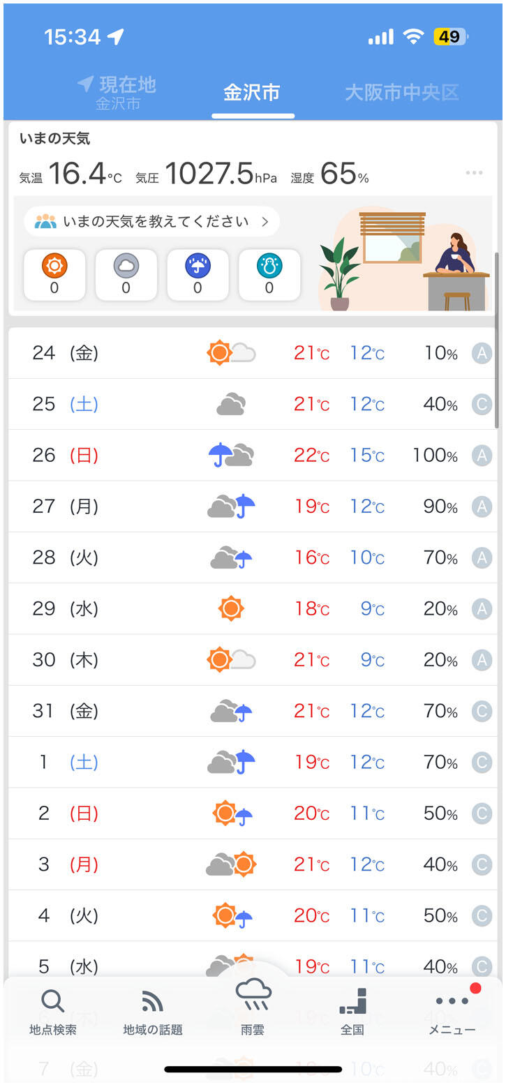Tap the cloudy weather report button

pos(126,274)
